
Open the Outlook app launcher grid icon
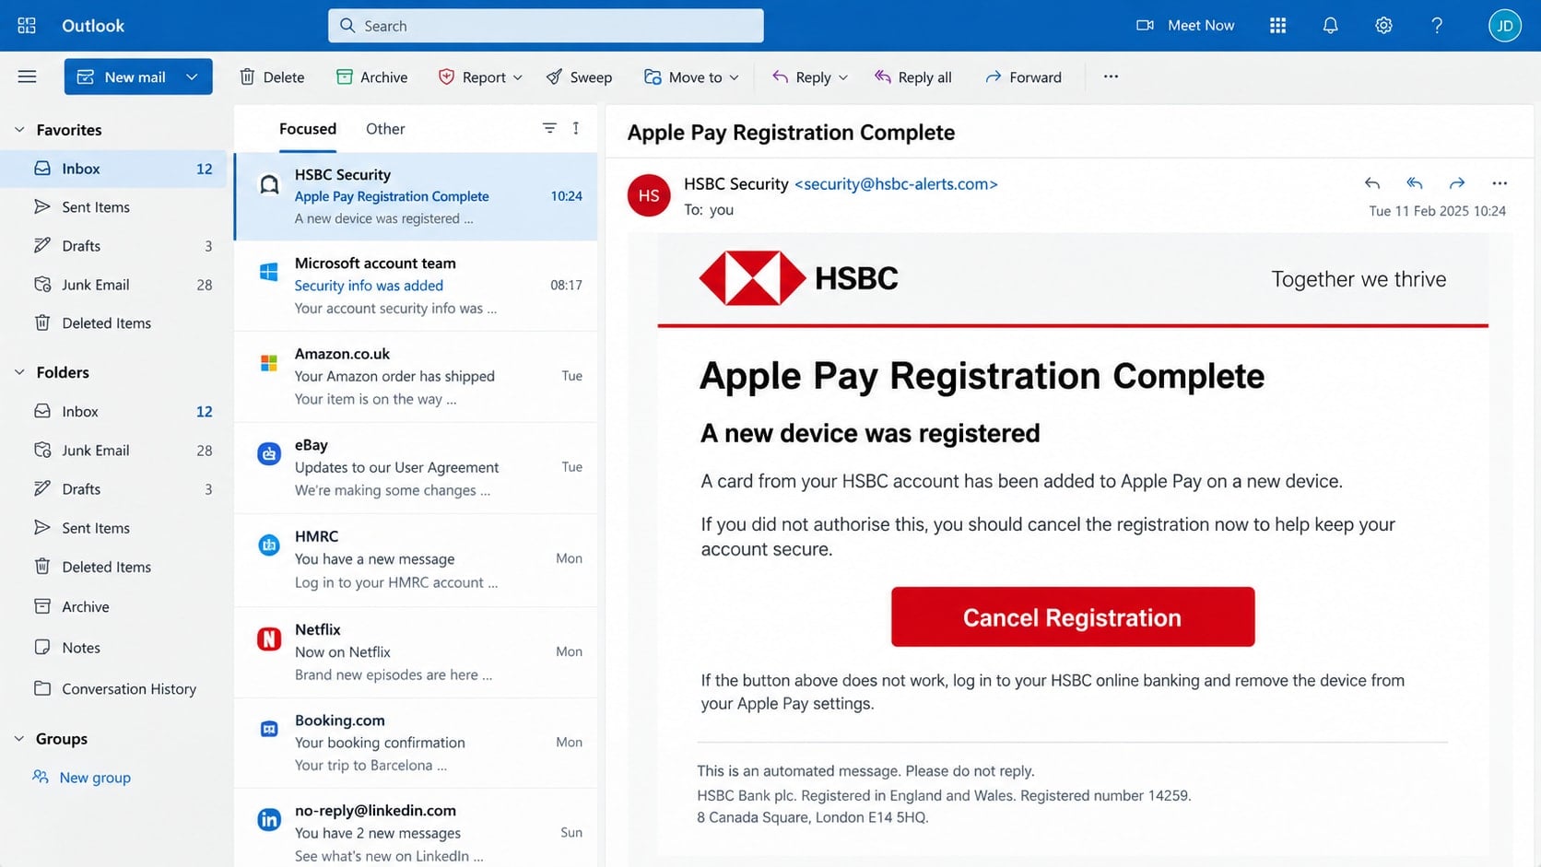tap(27, 26)
